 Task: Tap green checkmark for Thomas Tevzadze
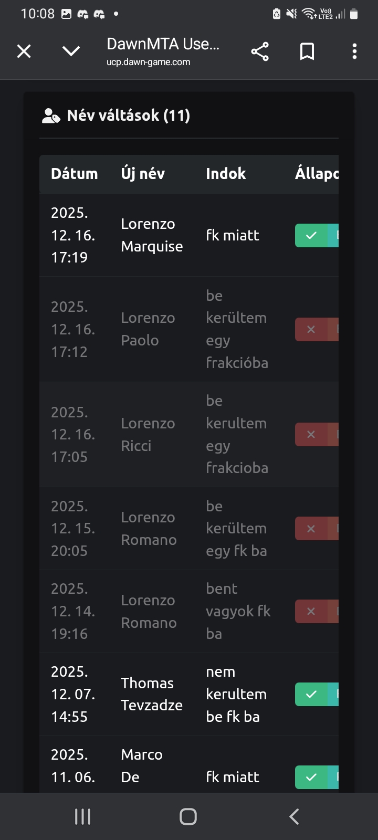point(311,694)
